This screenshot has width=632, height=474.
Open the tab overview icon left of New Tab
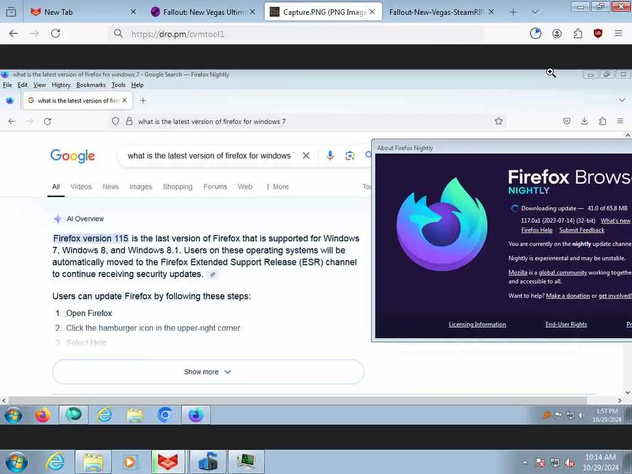(11, 12)
